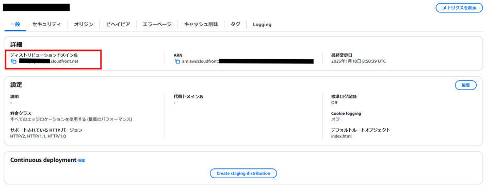The width and height of the screenshot is (486, 188).
Task: Select the 一般 tab
Action: (x=15, y=24)
